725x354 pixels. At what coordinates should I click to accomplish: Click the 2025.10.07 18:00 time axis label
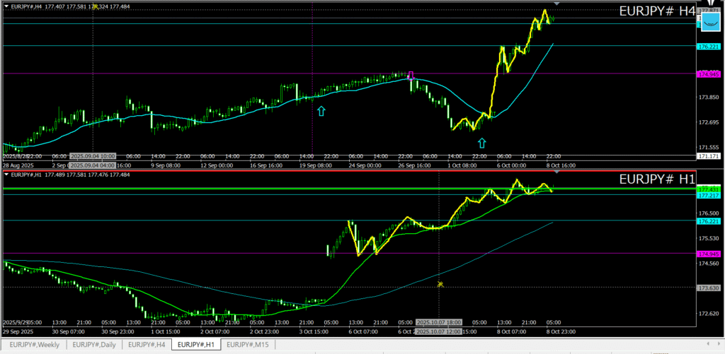(x=439, y=322)
